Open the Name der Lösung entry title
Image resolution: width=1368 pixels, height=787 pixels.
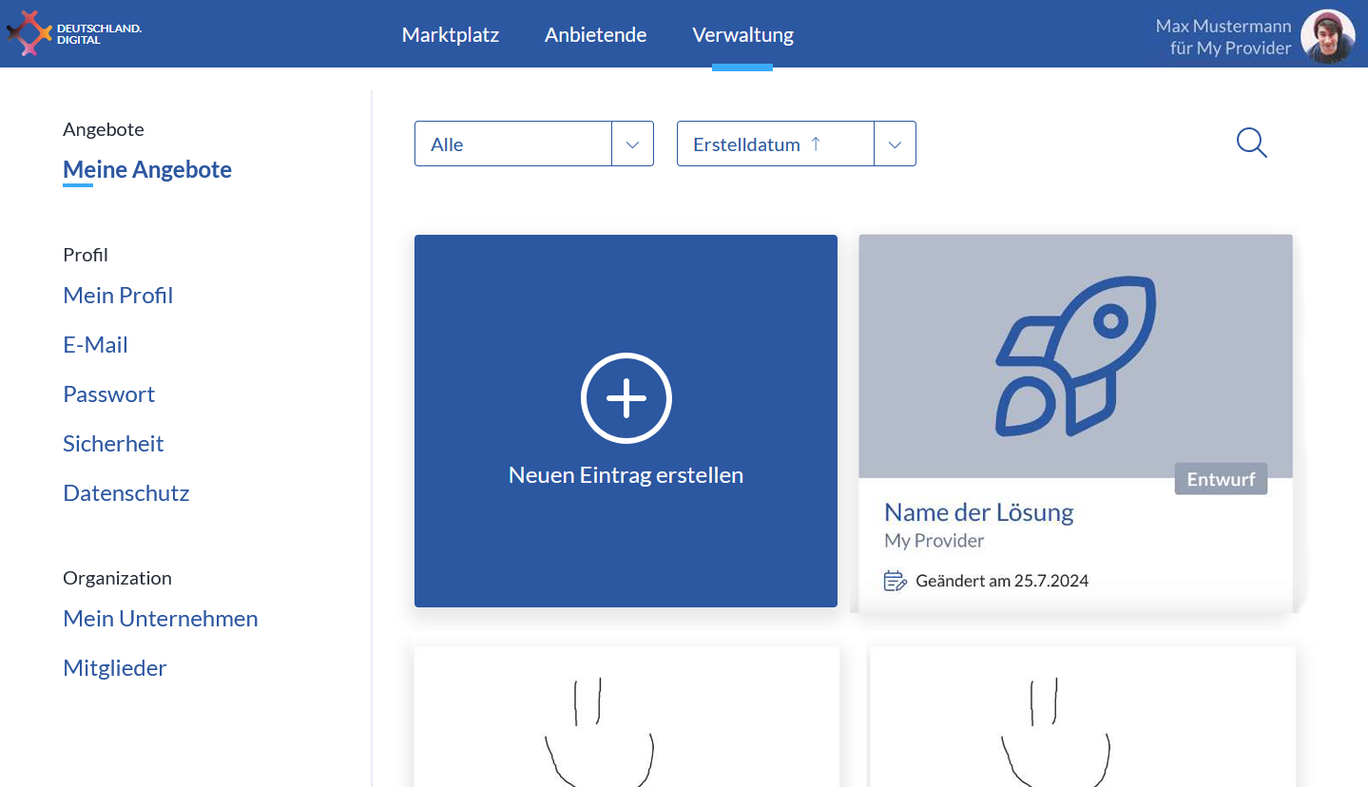[978, 512]
